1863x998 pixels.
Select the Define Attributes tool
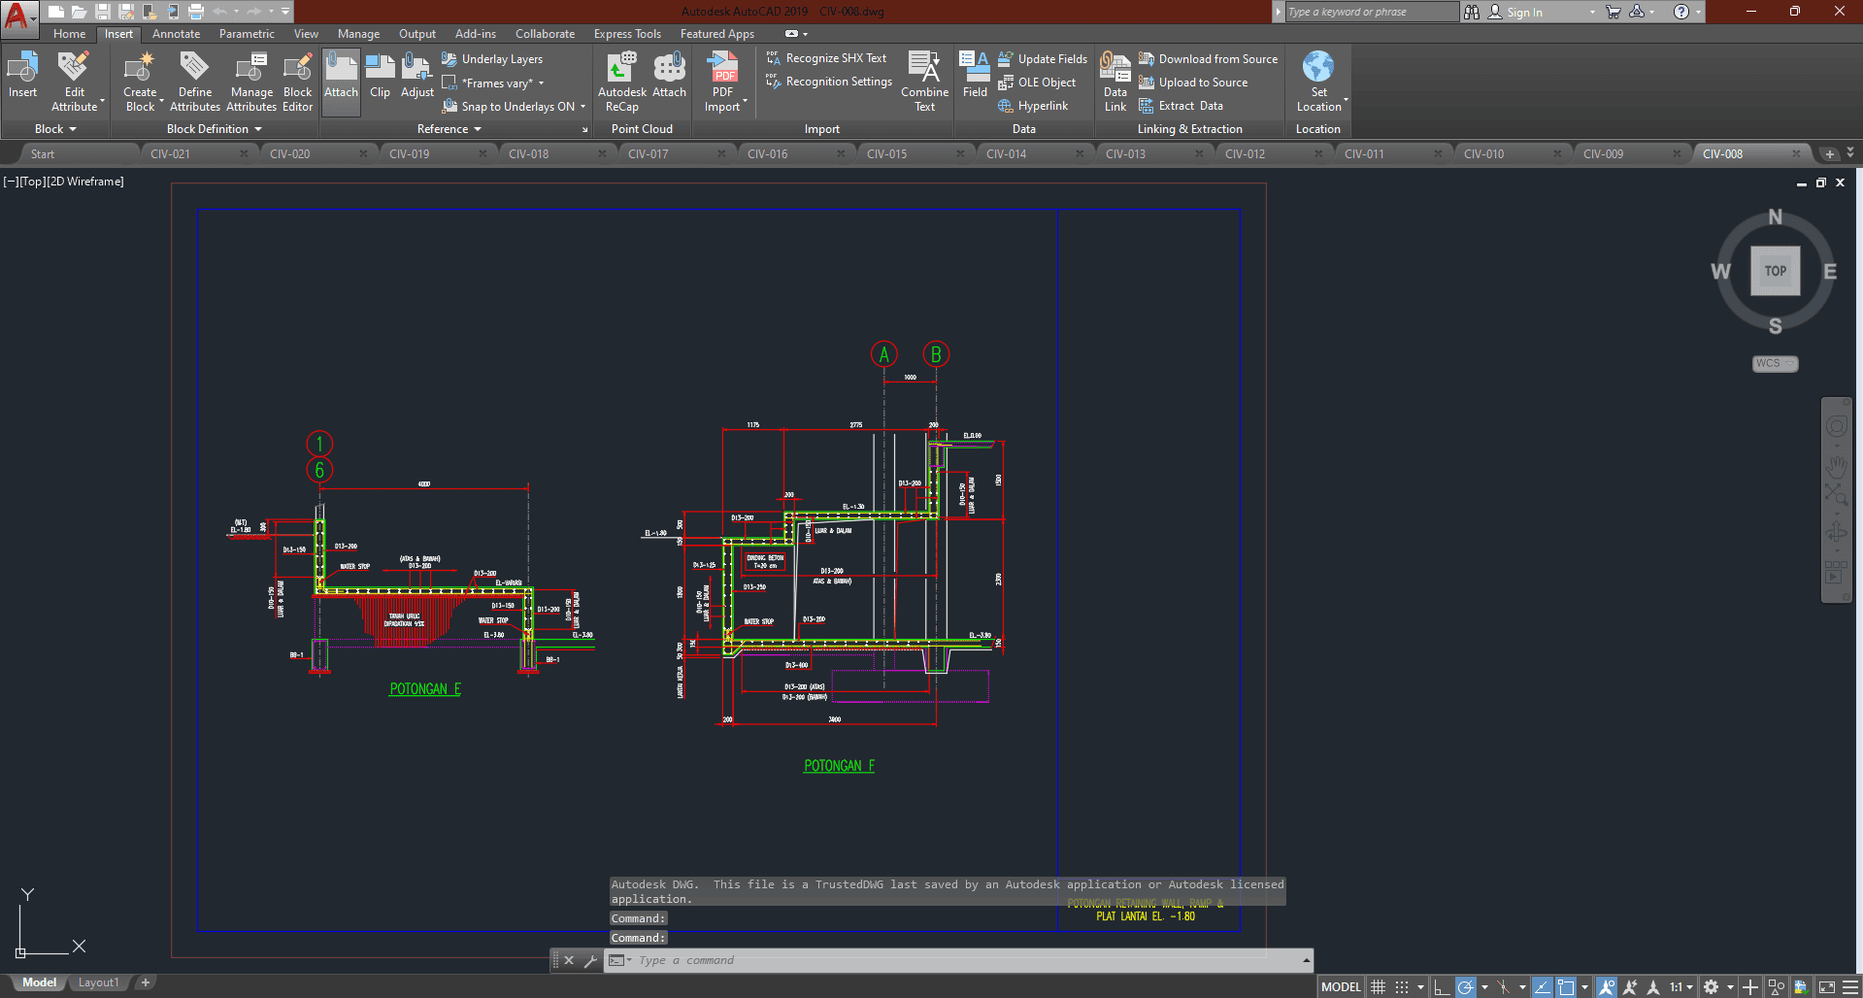point(195,82)
